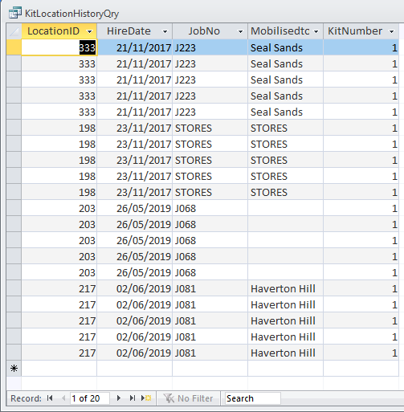Image resolution: width=404 pixels, height=412 pixels.
Task: Go to first record navigation button
Action: tap(50, 398)
